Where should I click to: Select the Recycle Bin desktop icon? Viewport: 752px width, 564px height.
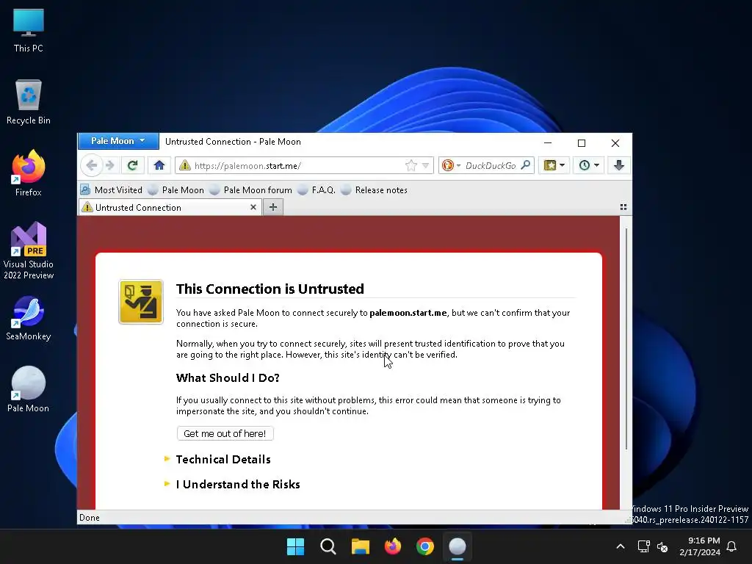[x=29, y=102]
